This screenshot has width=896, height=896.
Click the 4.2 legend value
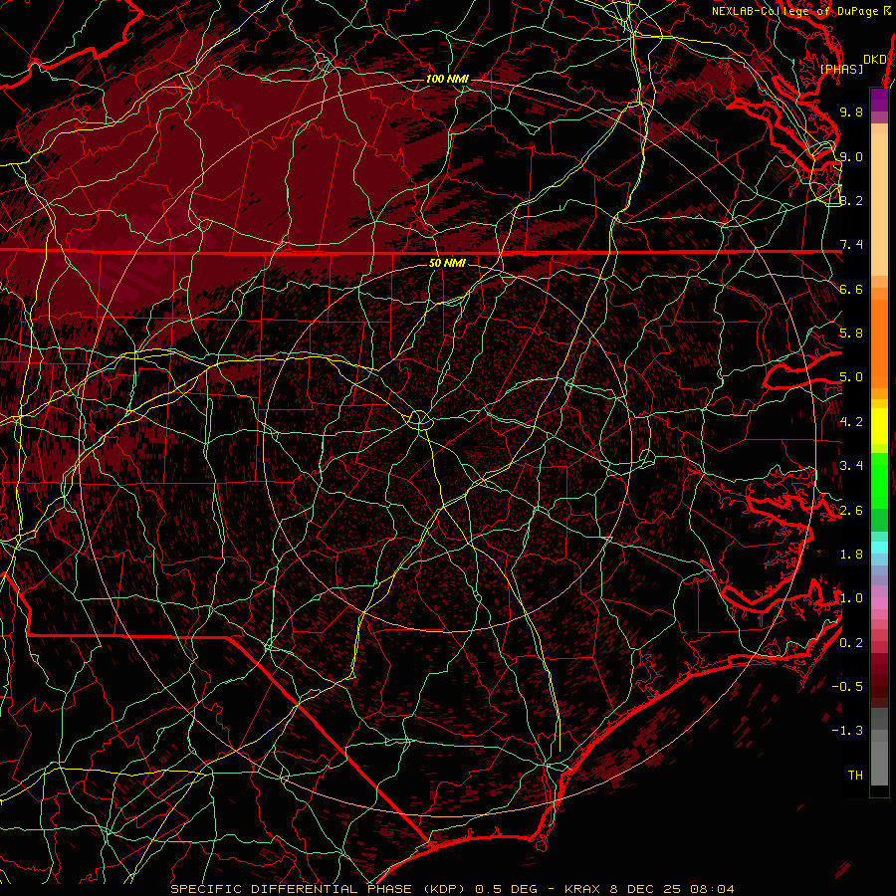point(851,422)
